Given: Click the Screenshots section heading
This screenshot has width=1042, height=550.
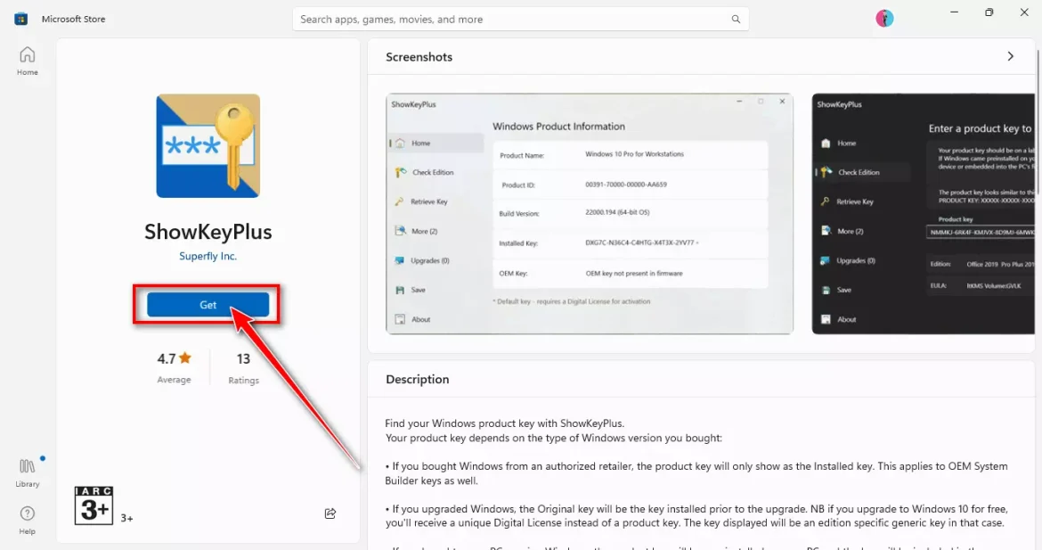Looking at the screenshot, I should tap(419, 57).
